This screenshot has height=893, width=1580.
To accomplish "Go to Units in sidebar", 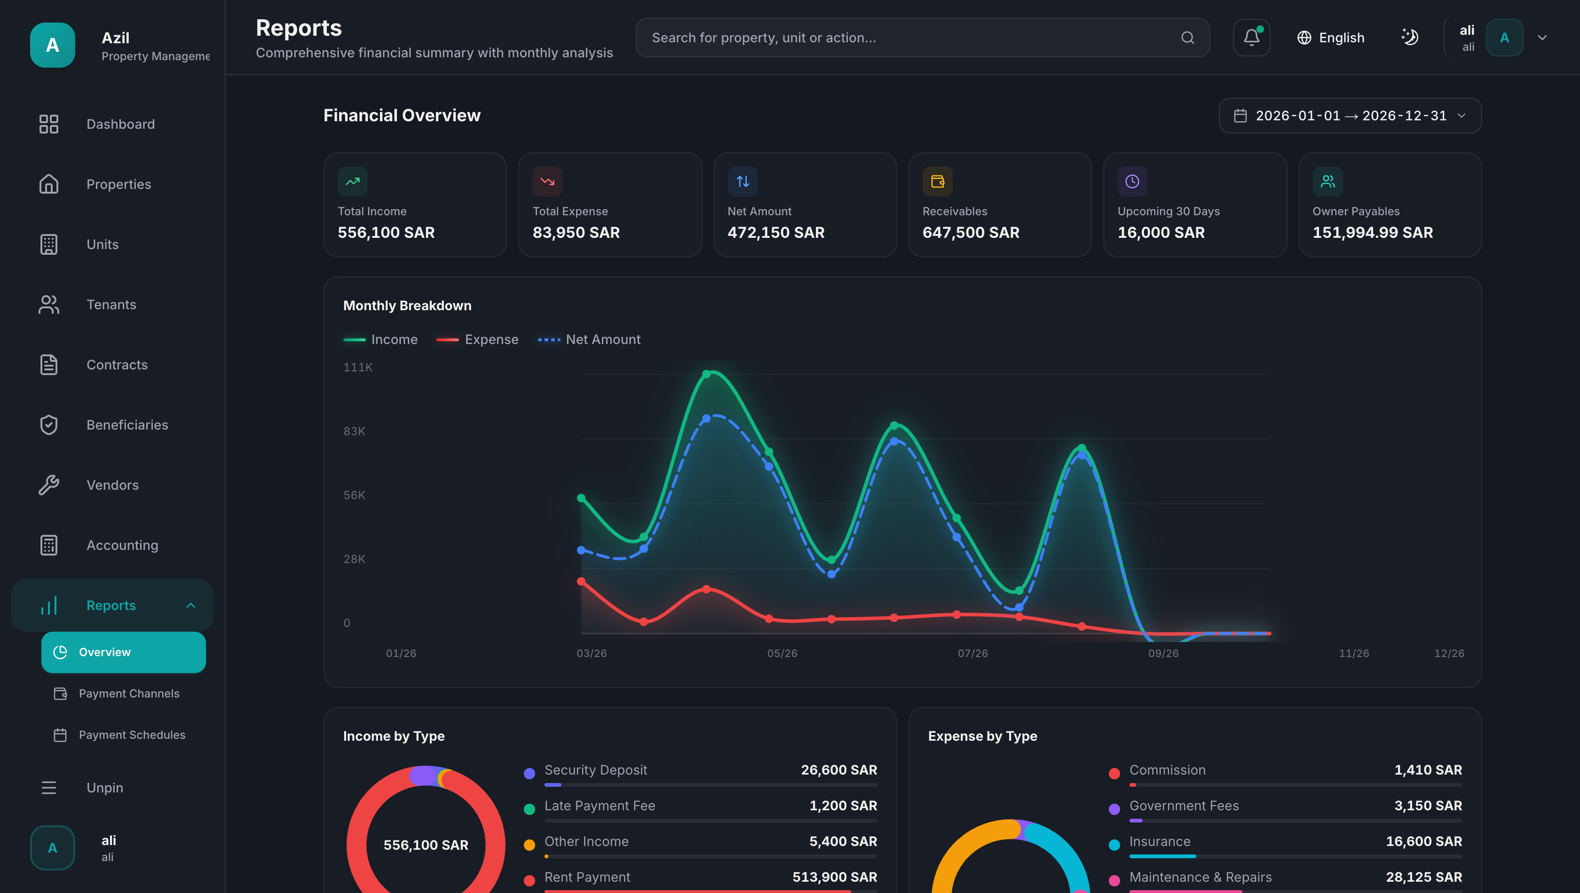I will [x=112, y=244].
